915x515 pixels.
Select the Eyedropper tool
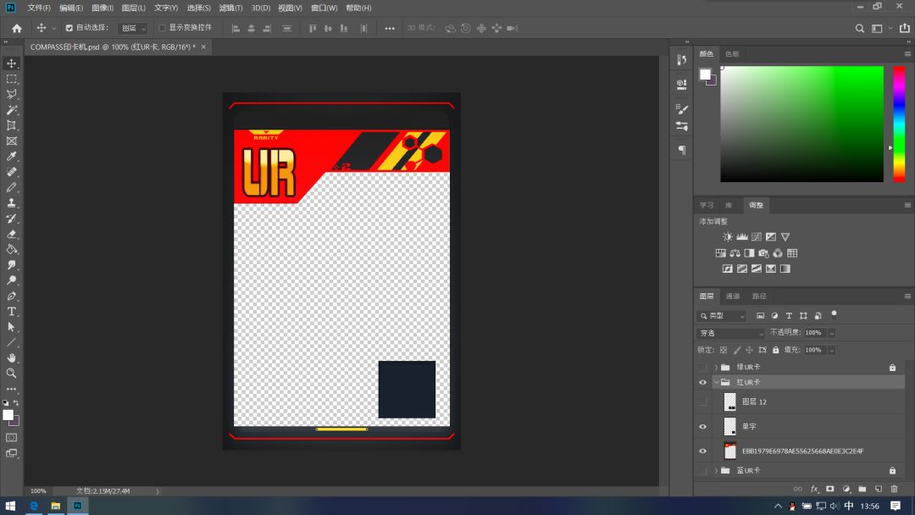[12, 157]
